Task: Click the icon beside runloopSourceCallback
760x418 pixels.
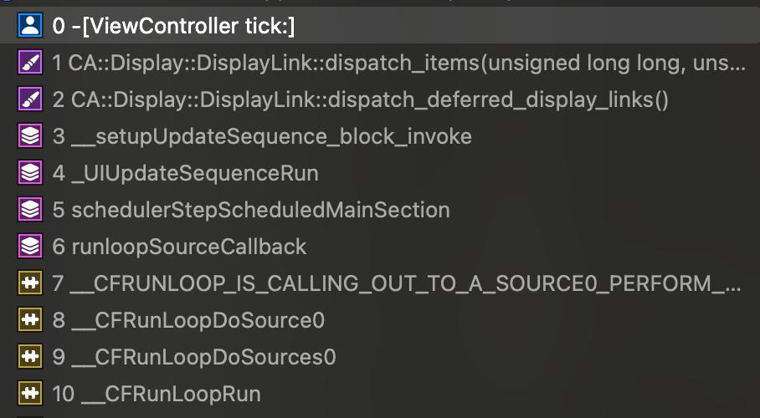Action: point(29,247)
